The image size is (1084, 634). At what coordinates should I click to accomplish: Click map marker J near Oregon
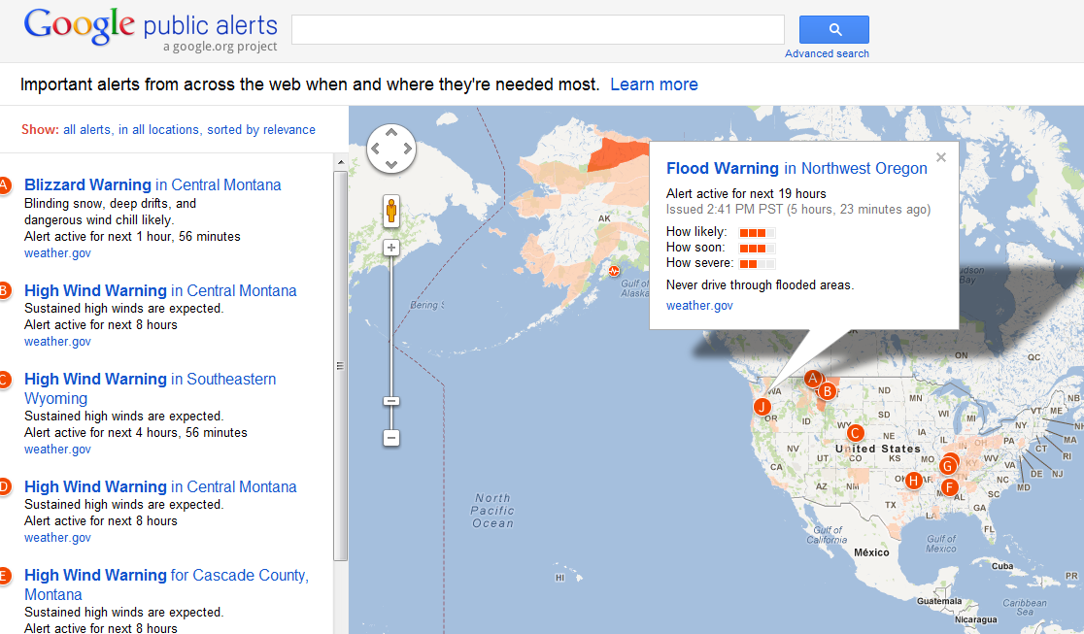tap(762, 406)
